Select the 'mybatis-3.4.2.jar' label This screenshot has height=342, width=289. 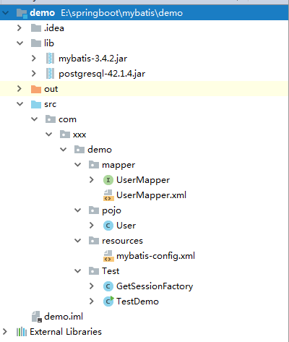click(92, 59)
